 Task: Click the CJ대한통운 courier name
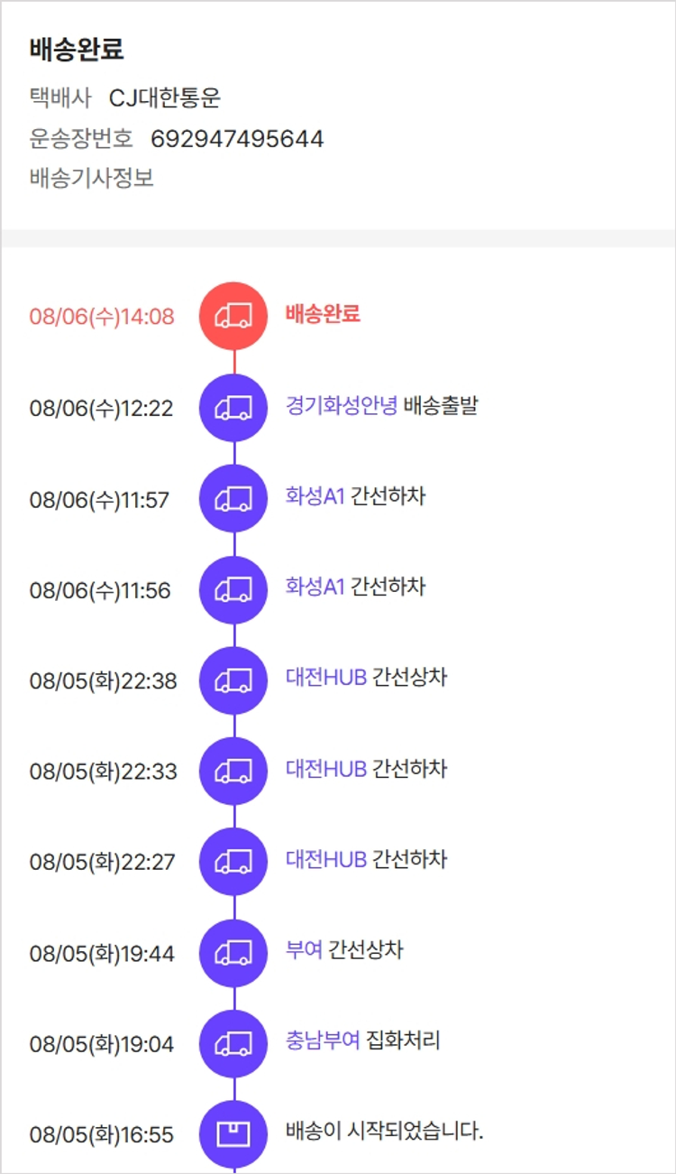pos(165,98)
